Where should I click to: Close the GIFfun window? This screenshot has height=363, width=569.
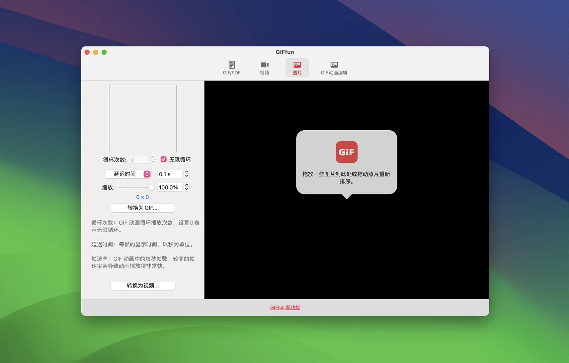click(x=87, y=52)
